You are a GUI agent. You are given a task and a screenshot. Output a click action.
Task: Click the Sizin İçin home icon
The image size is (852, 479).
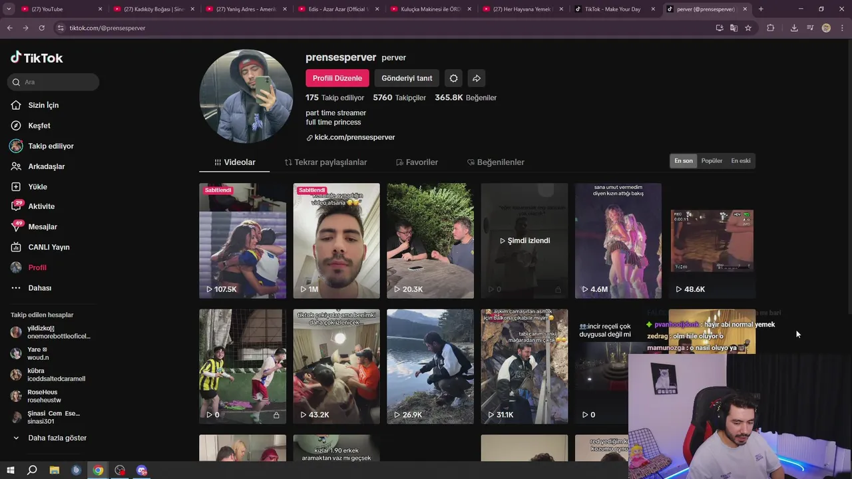coord(16,105)
